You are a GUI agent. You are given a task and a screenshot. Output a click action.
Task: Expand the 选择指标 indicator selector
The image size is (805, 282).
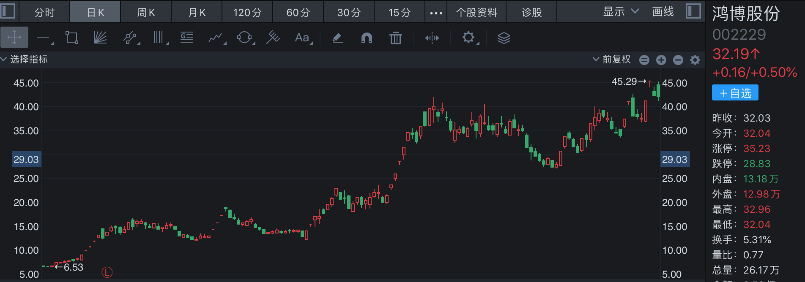pos(25,60)
